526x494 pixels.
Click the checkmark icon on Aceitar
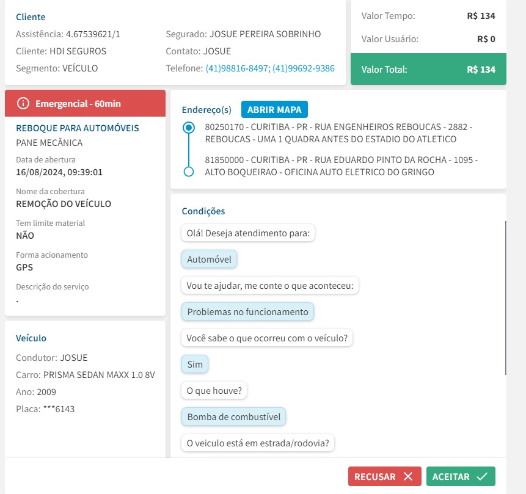pyautogui.click(x=482, y=477)
